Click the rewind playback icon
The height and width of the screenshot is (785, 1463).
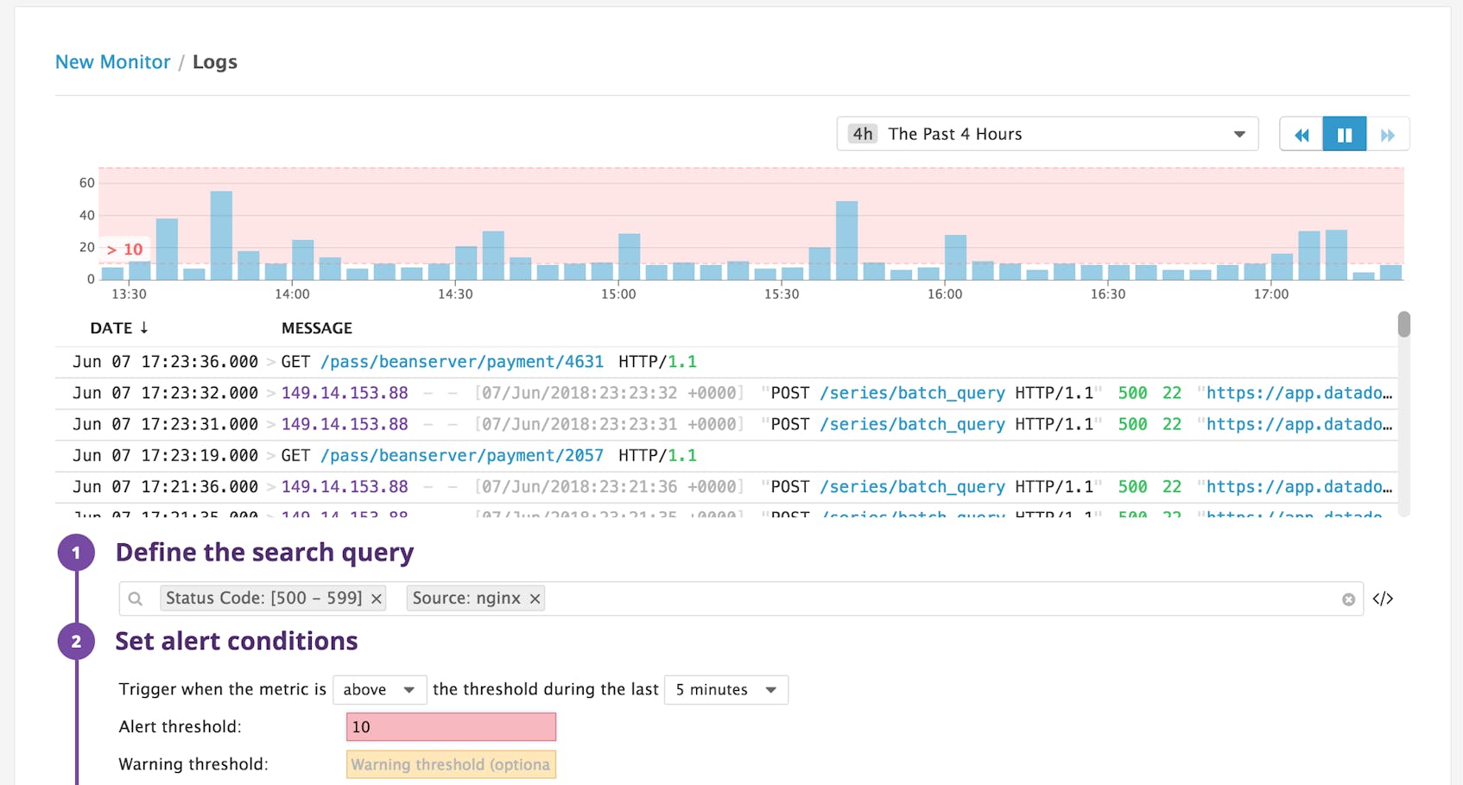pos(1301,134)
